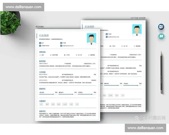Adjust the 承受能力 skill slider on front resume

87,94
